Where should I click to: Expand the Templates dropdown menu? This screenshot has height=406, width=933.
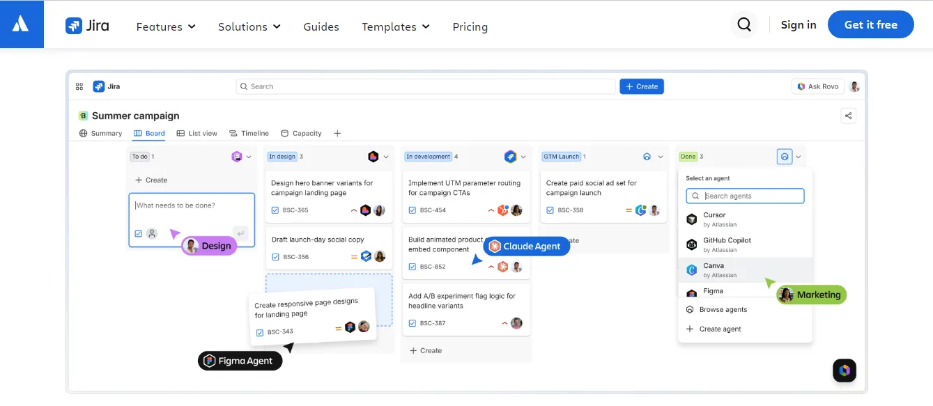tap(396, 26)
